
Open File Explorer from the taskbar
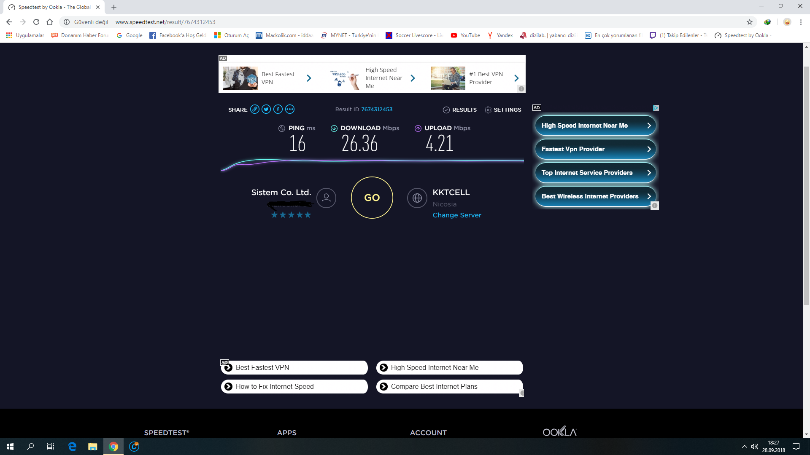pyautogui.click(x=92, y=447)
